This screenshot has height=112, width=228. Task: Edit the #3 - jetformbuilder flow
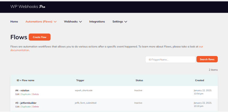[17, 107]
